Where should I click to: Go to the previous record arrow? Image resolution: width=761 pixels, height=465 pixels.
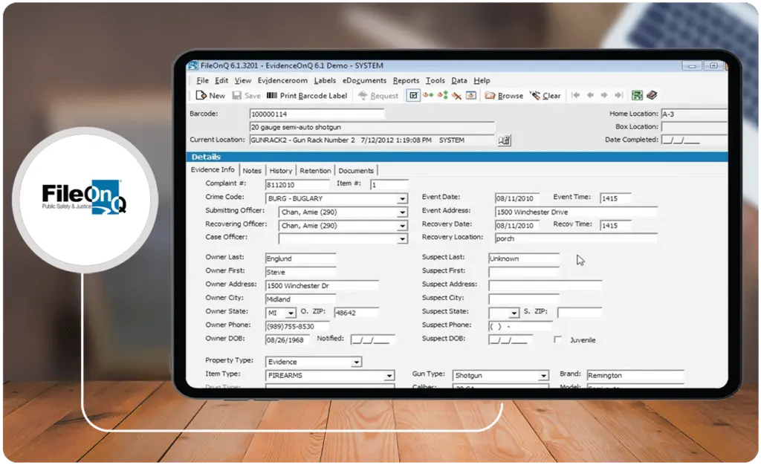pos(590,96)
